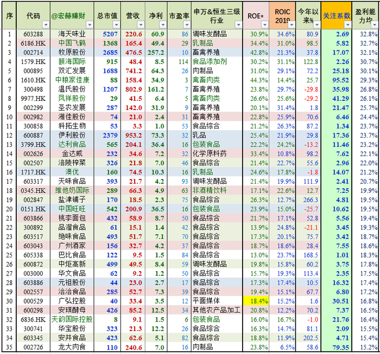Open the @宏赫臻财 column filter dropdown

pos(90,25)
